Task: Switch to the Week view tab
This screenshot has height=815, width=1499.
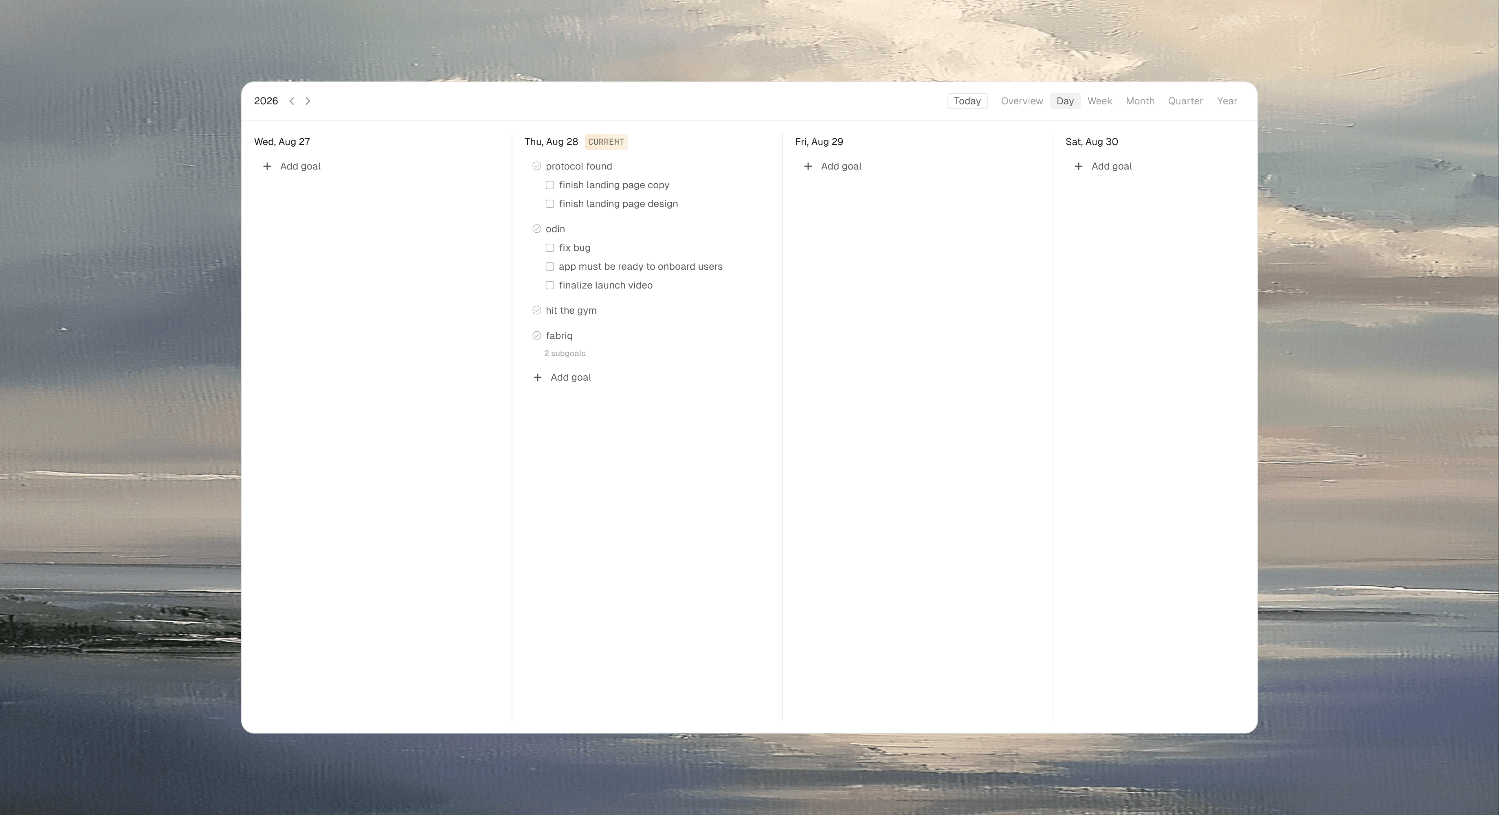Action: pyautogui.click(x=1099, y=101)
